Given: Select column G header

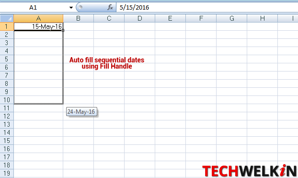Looking at the screenshot, I should [x=232, y=18].
